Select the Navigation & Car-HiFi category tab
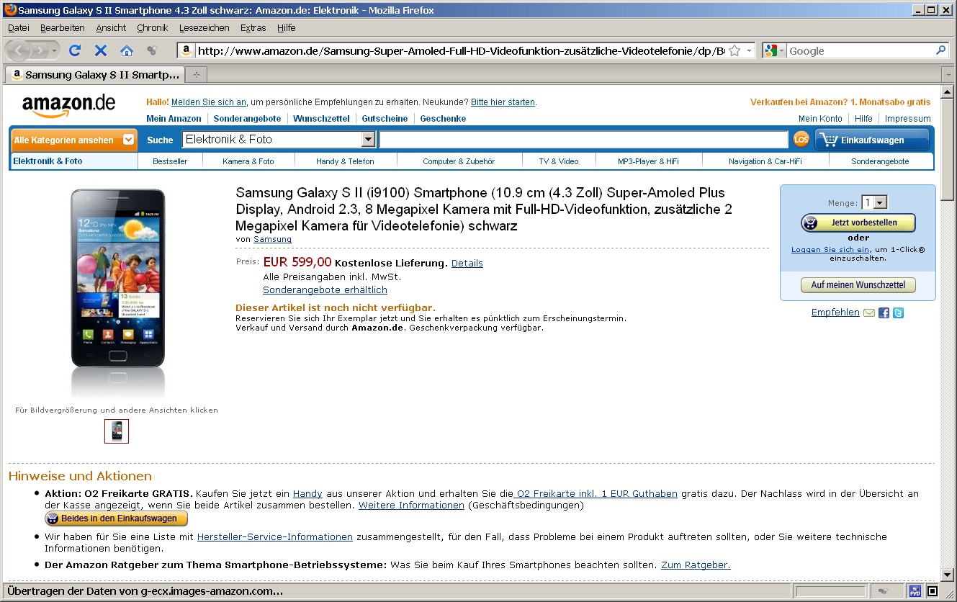The width and height of the screenshot is (957, 602). click(x=765, y=161)
